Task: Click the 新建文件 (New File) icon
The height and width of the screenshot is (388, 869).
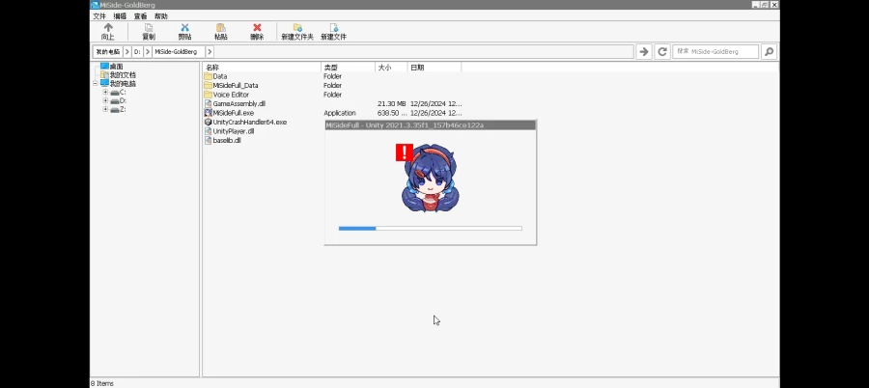Action: (334, 31)
